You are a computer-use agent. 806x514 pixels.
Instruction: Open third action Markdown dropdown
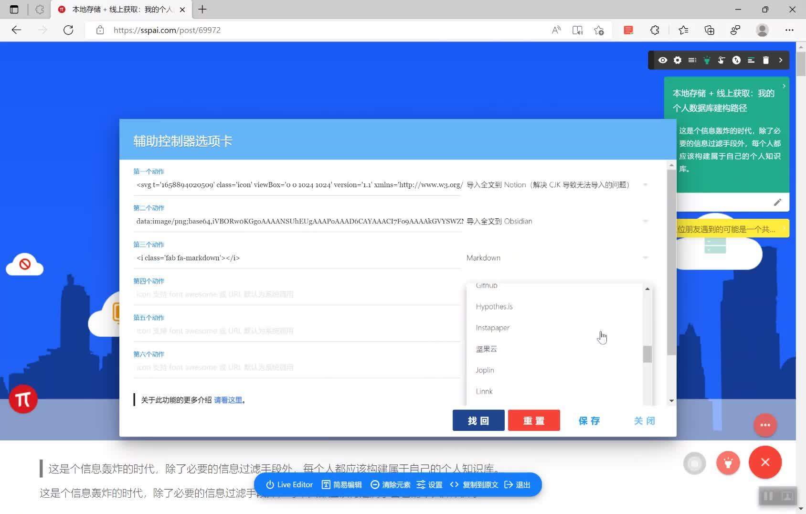click(558, 258)
